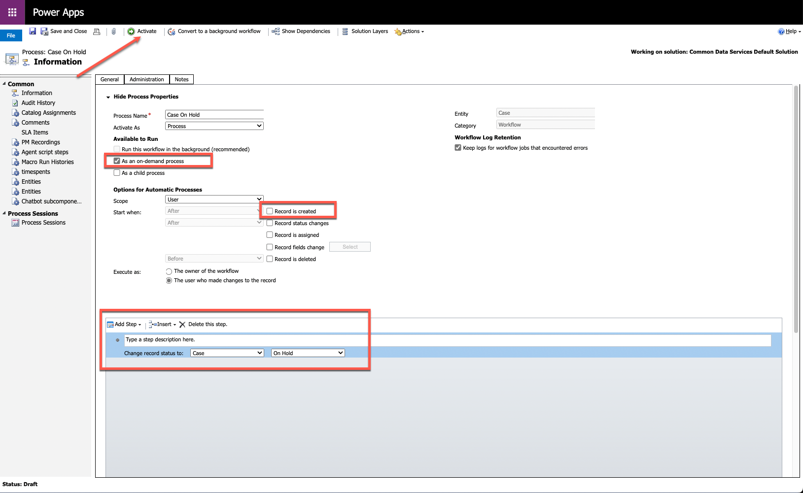Click the Select button beside Record fields change
Screen dimensions: 803x493
pyautogui.click(x=350, y=247)
